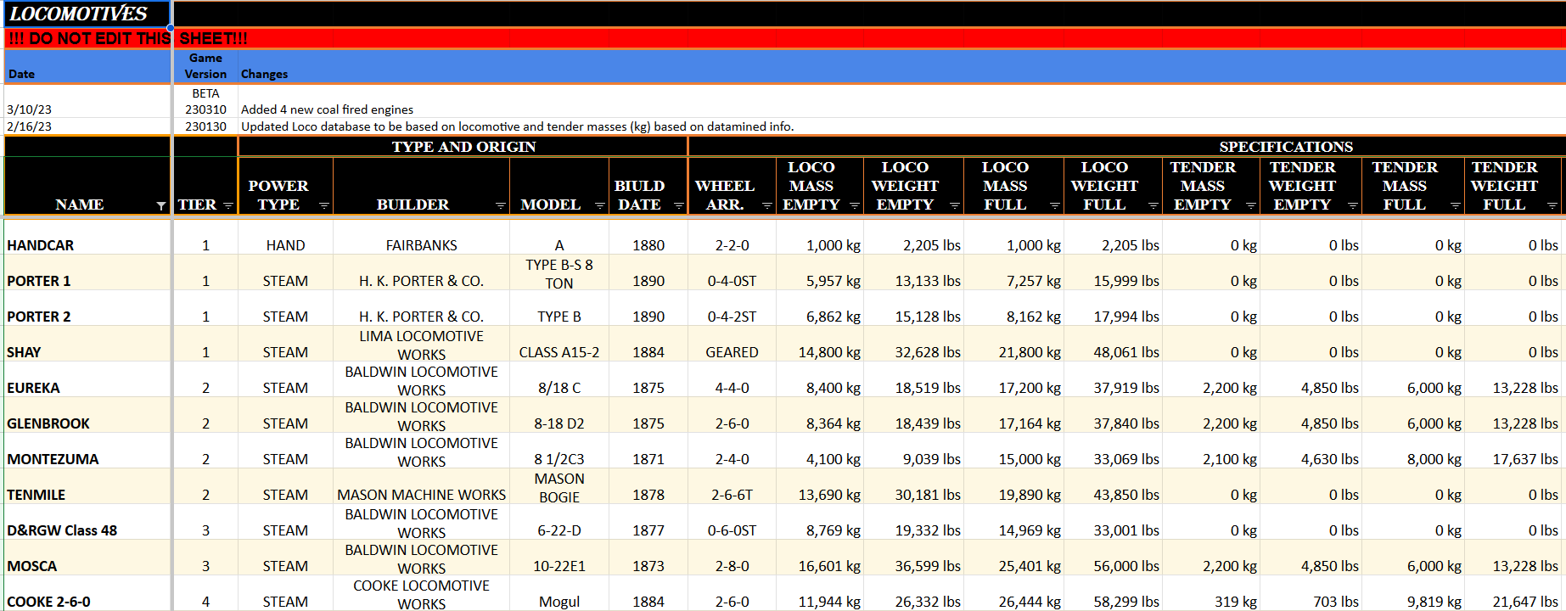Open the WHEEL ARR. column filter

click(766, 206)
